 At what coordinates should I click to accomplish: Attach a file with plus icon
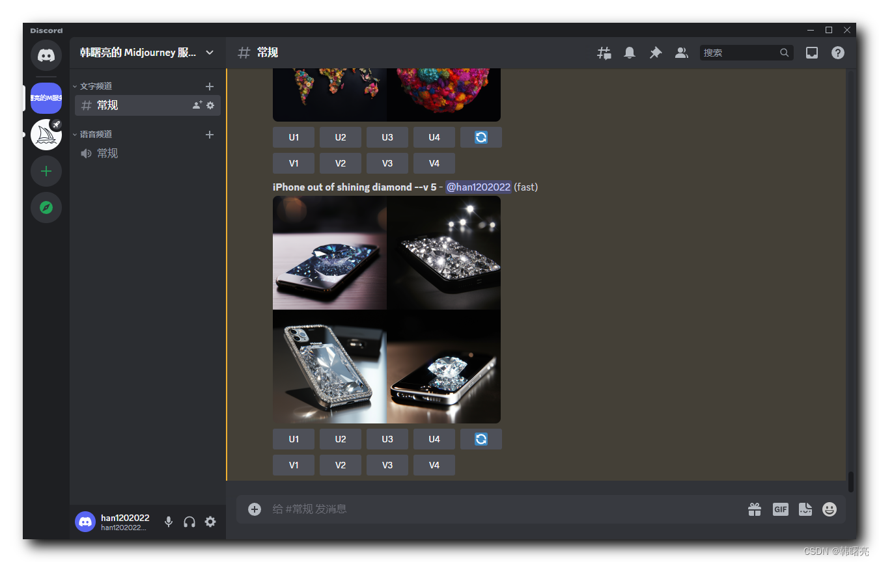click(255, 509)
